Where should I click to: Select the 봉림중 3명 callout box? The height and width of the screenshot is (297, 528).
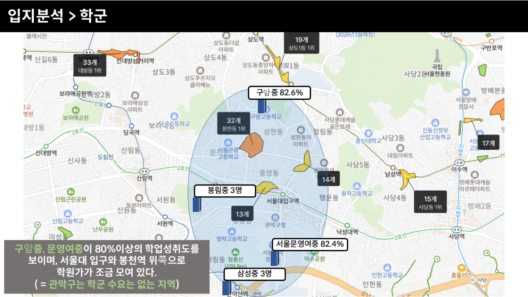pyautogui.click(x=224, y=191)
